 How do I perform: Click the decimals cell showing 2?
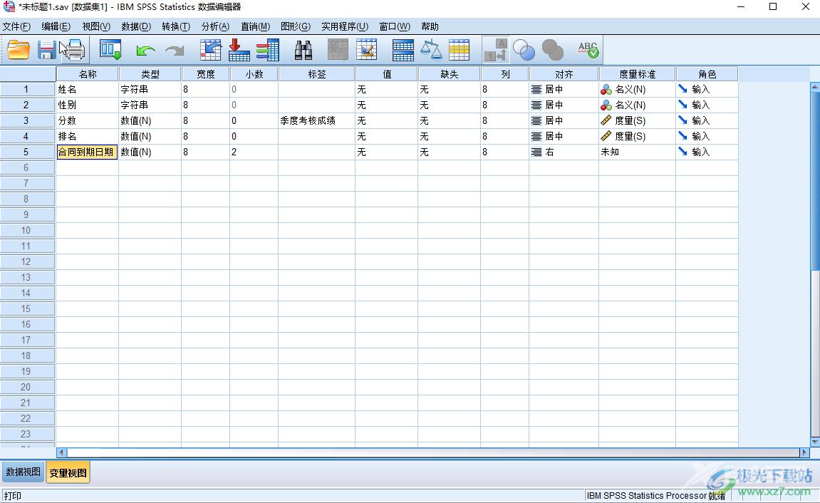(x=254, y=152)
